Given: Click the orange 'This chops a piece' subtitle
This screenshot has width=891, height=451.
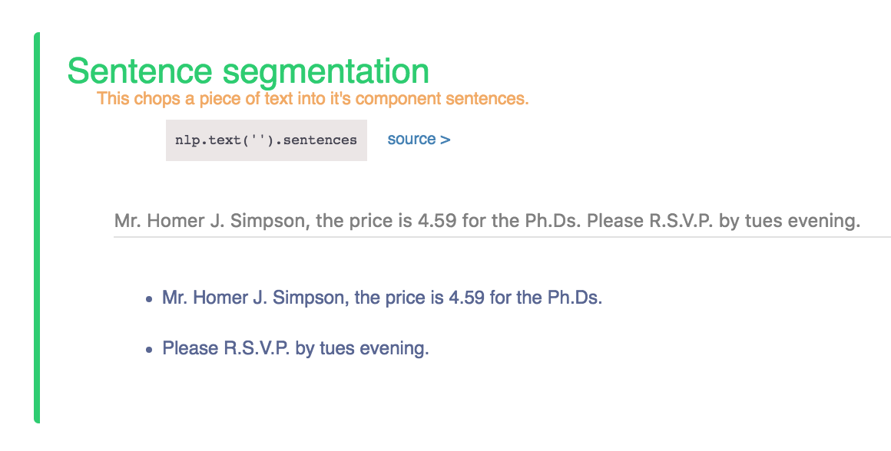Looking at the screenshot, I should coord(313,98).
